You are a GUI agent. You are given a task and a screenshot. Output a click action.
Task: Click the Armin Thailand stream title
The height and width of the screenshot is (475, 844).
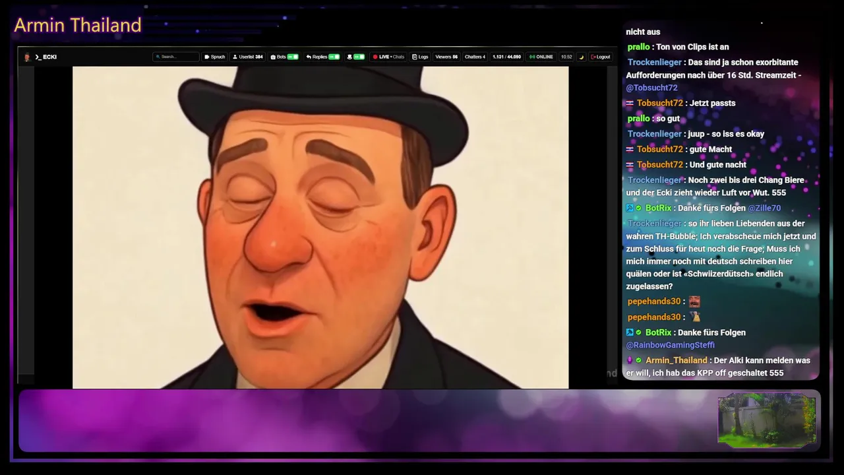[x=78, y=25]
